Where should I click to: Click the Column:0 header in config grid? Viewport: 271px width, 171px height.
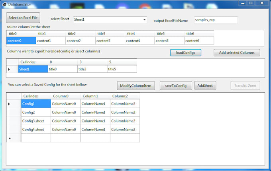65,96
